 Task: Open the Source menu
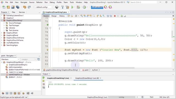[32, 2]
